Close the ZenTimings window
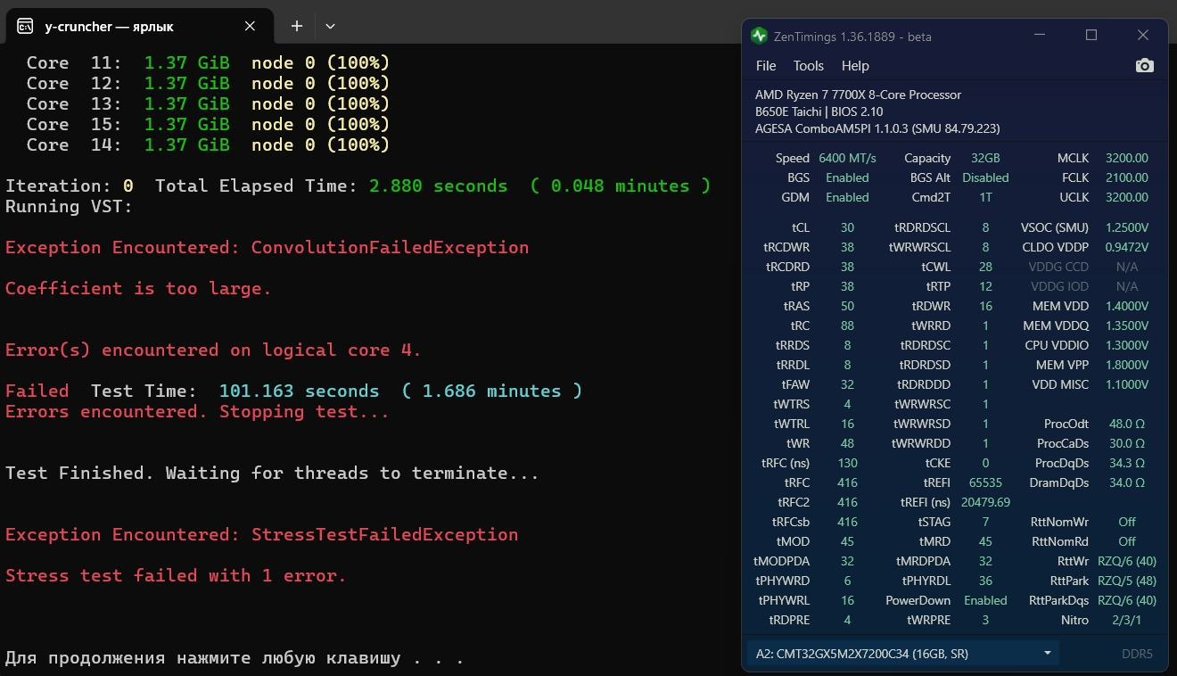This screenshot has height=676, width=1177. (x=1143, y=36)
